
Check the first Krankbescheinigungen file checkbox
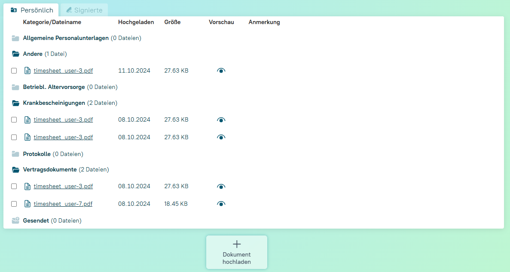(14, 120)
